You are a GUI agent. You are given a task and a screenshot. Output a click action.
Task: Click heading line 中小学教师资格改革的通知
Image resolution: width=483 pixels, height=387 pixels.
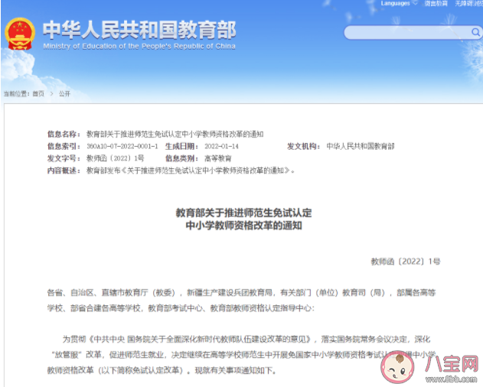[x=243, y=226]
